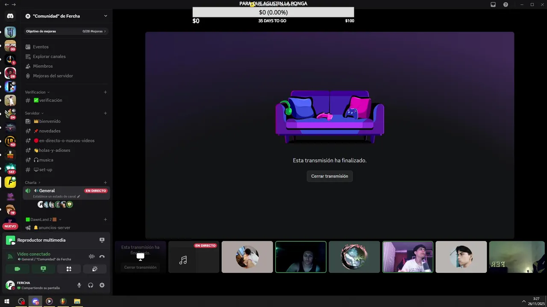Click NUEVO unread indicator in server list
Image resolution: width=547 pixels, height=307 pixels.
point(10,226)
